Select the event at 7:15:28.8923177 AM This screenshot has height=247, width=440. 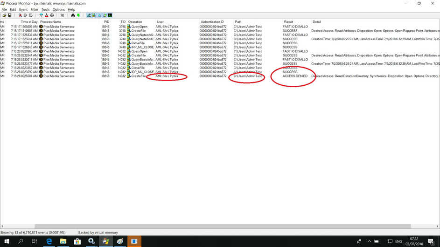tap(220, 64)
